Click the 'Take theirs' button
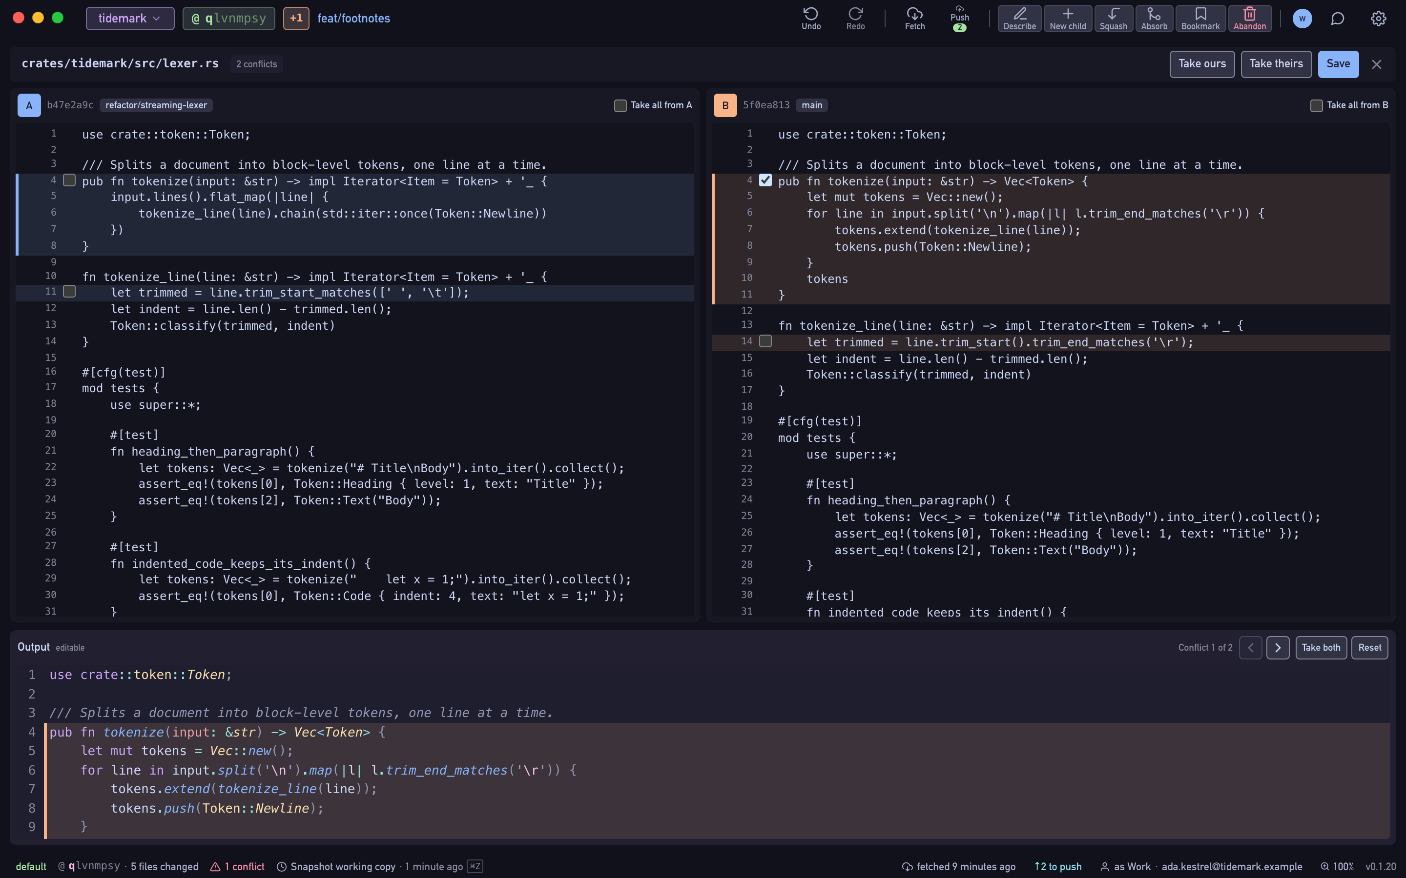This screenshot has width=1406, height=878. [1276, 64]
